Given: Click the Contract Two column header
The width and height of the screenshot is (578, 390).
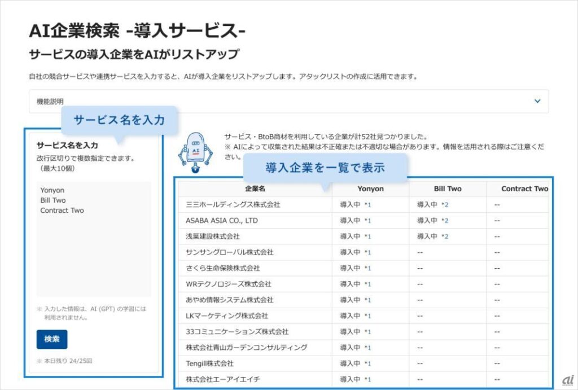Looking at the screenshot, I should tap(524, 189).
